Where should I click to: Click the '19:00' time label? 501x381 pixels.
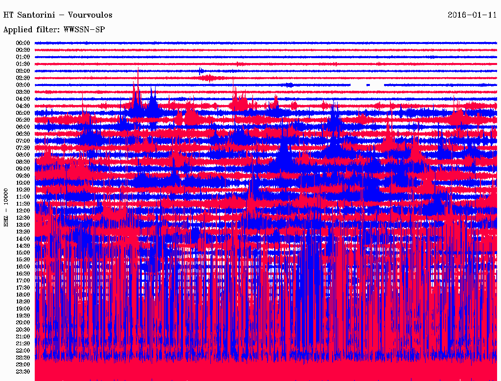click(23, 309)
